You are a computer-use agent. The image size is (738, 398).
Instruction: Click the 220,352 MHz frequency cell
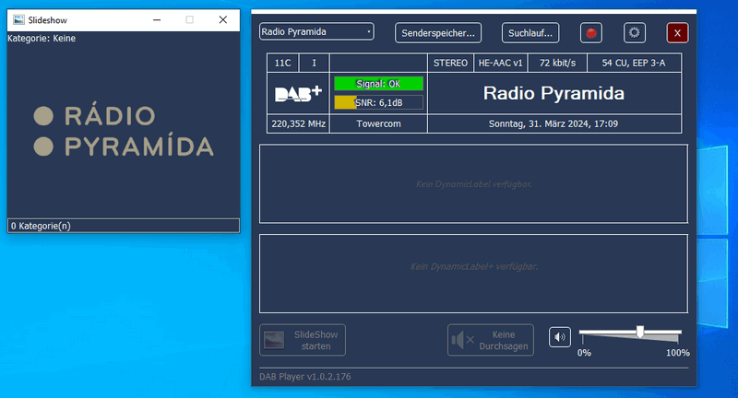coord(298,124)
